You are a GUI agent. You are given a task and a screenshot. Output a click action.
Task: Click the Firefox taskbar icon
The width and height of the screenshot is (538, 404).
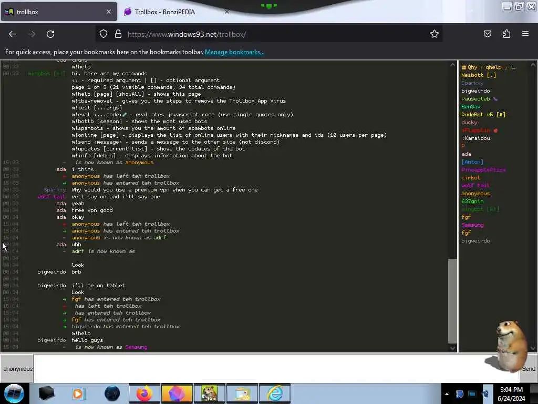144,393
